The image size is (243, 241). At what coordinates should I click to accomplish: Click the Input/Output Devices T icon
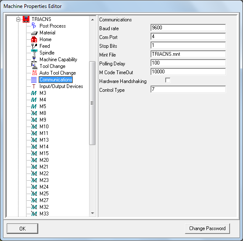[34, 86]
